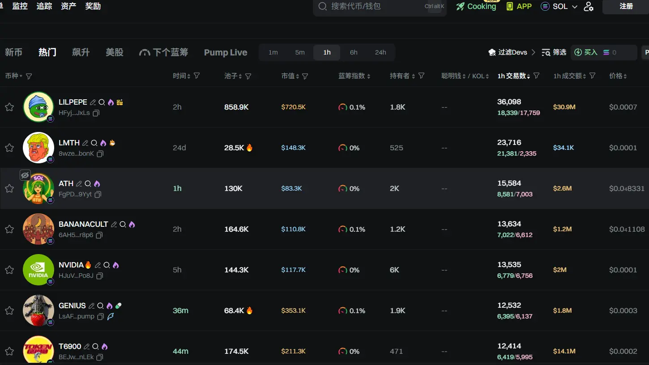Copy the LILPEPE contract address
The height and width of the screenshot is (365, 649).
click(96, 113)
